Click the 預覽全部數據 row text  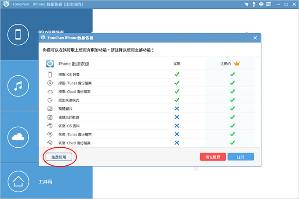[69, 117]
